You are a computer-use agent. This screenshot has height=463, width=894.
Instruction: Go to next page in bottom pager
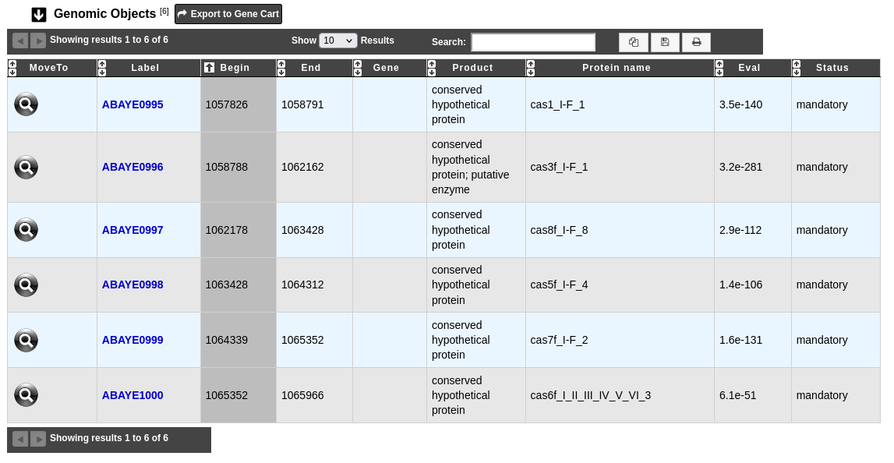[x=38, y=439]
